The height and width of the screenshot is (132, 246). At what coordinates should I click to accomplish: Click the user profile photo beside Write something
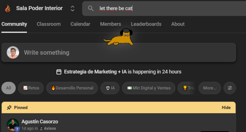tap(13, 53)
